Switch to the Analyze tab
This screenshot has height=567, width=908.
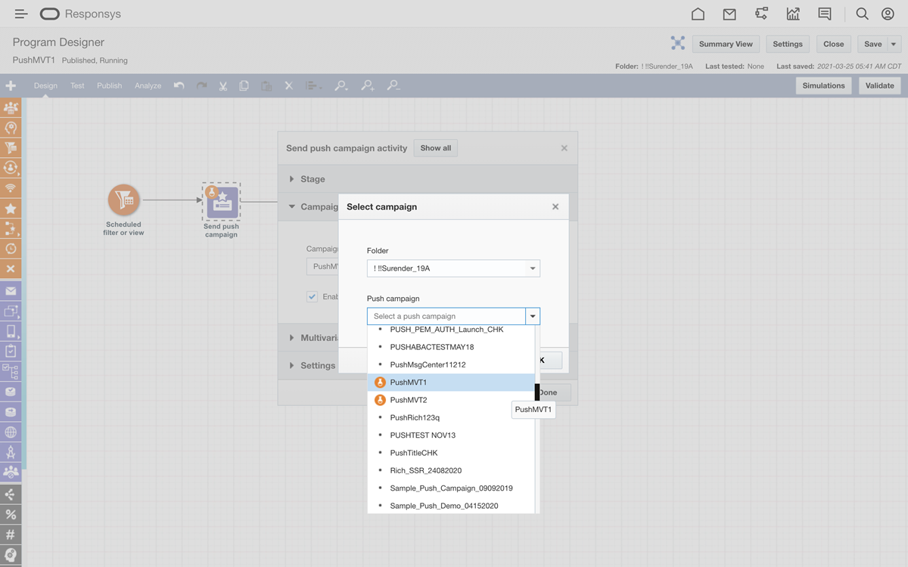[148, 85]
